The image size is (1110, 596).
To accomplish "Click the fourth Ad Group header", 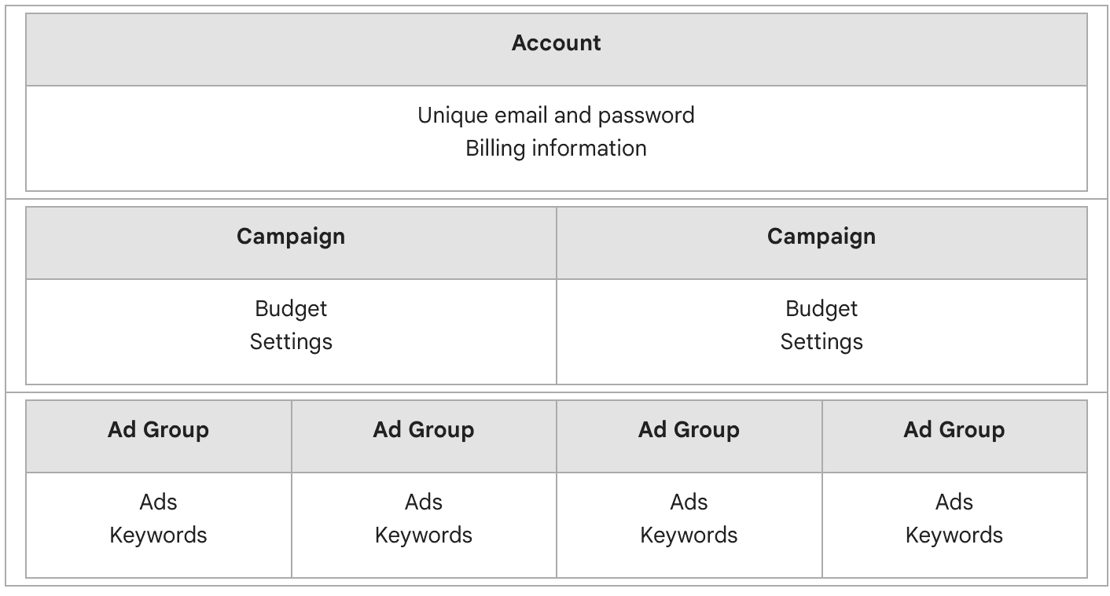I will [x=954, y=430].
